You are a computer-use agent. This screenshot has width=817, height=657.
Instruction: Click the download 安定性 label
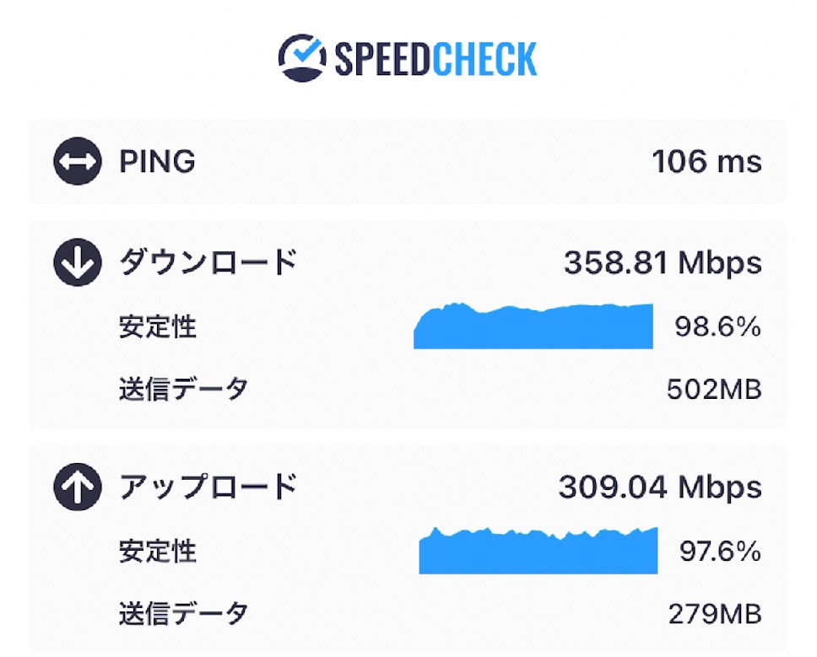[158, 327]
